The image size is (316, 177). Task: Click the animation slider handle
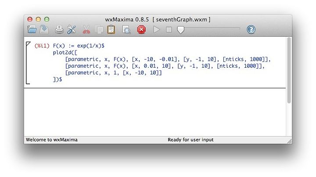click(180, 30)
